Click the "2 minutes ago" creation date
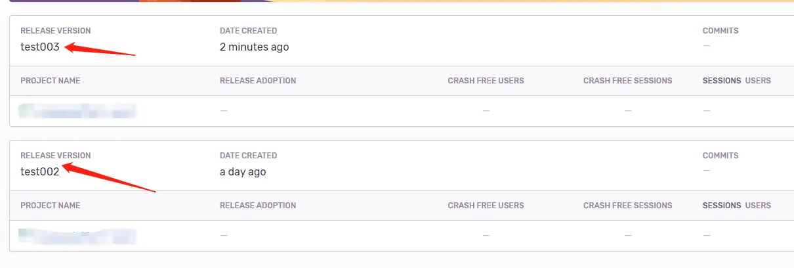This screenshot has width=794, height=268. pyautogui.click(x=254, y=47)
